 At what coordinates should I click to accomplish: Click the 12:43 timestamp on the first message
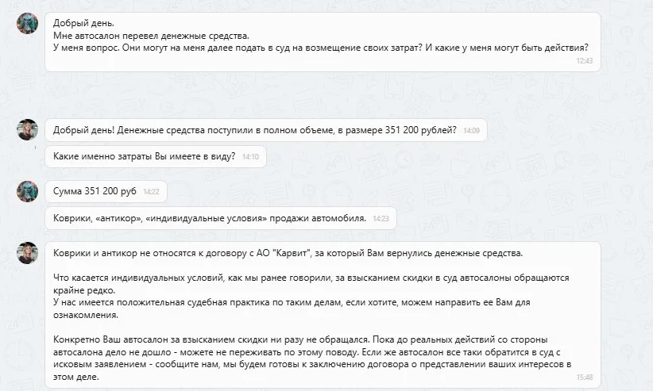click(x=584, y=60)
